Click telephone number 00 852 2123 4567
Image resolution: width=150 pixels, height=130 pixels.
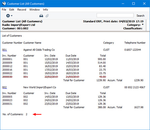pos(135,87)
